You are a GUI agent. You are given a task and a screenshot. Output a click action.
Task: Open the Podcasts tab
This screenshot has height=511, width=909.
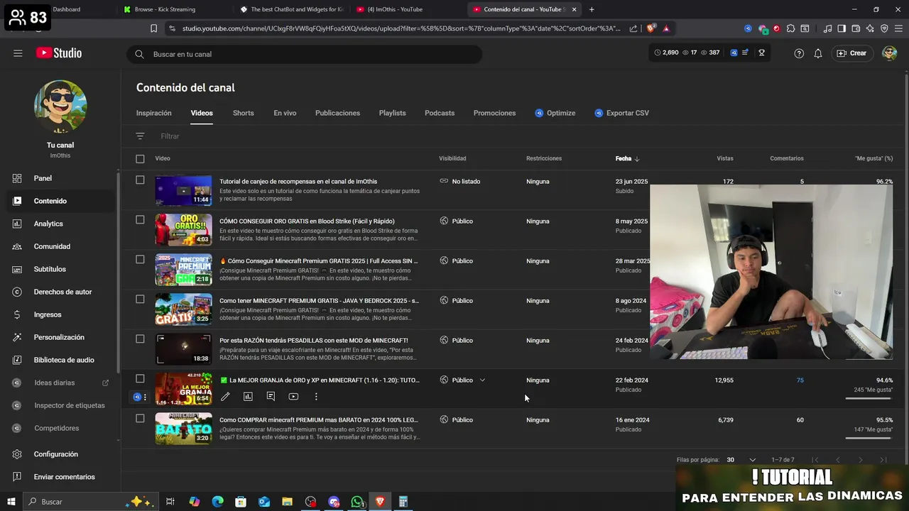coord(440,113)
